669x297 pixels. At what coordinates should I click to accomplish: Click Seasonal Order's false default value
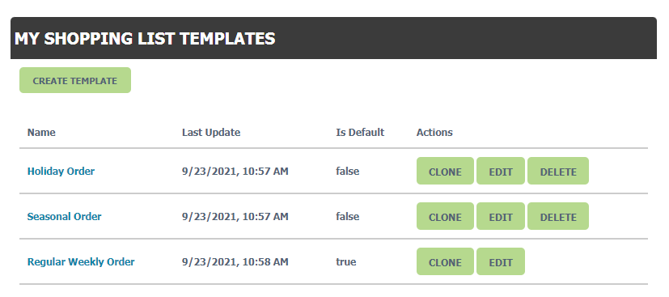point(348,216)
